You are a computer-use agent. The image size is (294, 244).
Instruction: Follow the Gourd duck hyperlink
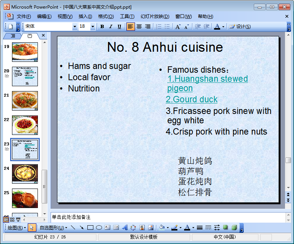192,99
